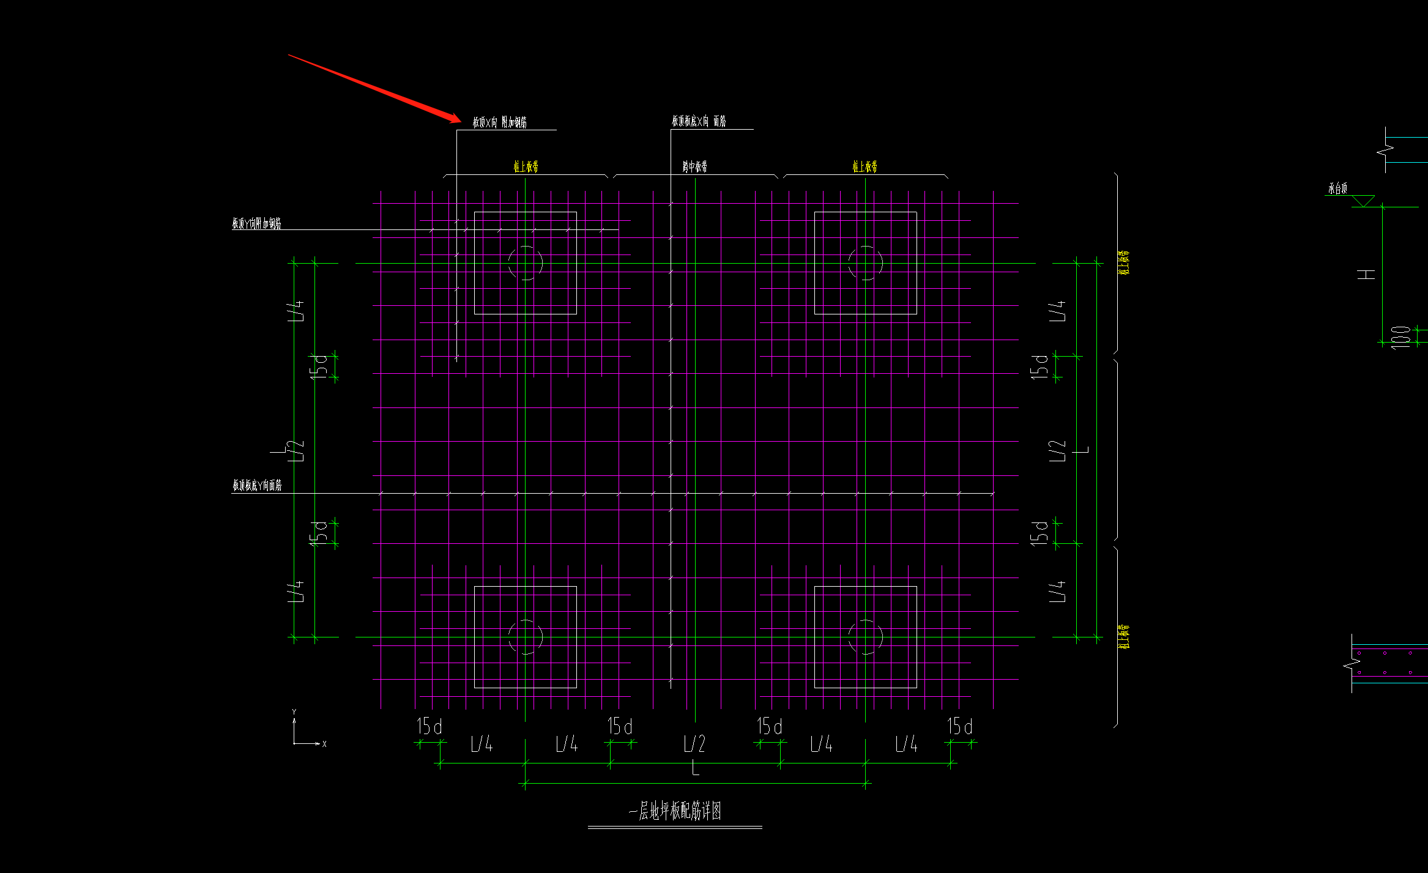Select the vertical L/2 dimension text left of the plan
This screenshot has width=1428, height=873.
(296, 451)
